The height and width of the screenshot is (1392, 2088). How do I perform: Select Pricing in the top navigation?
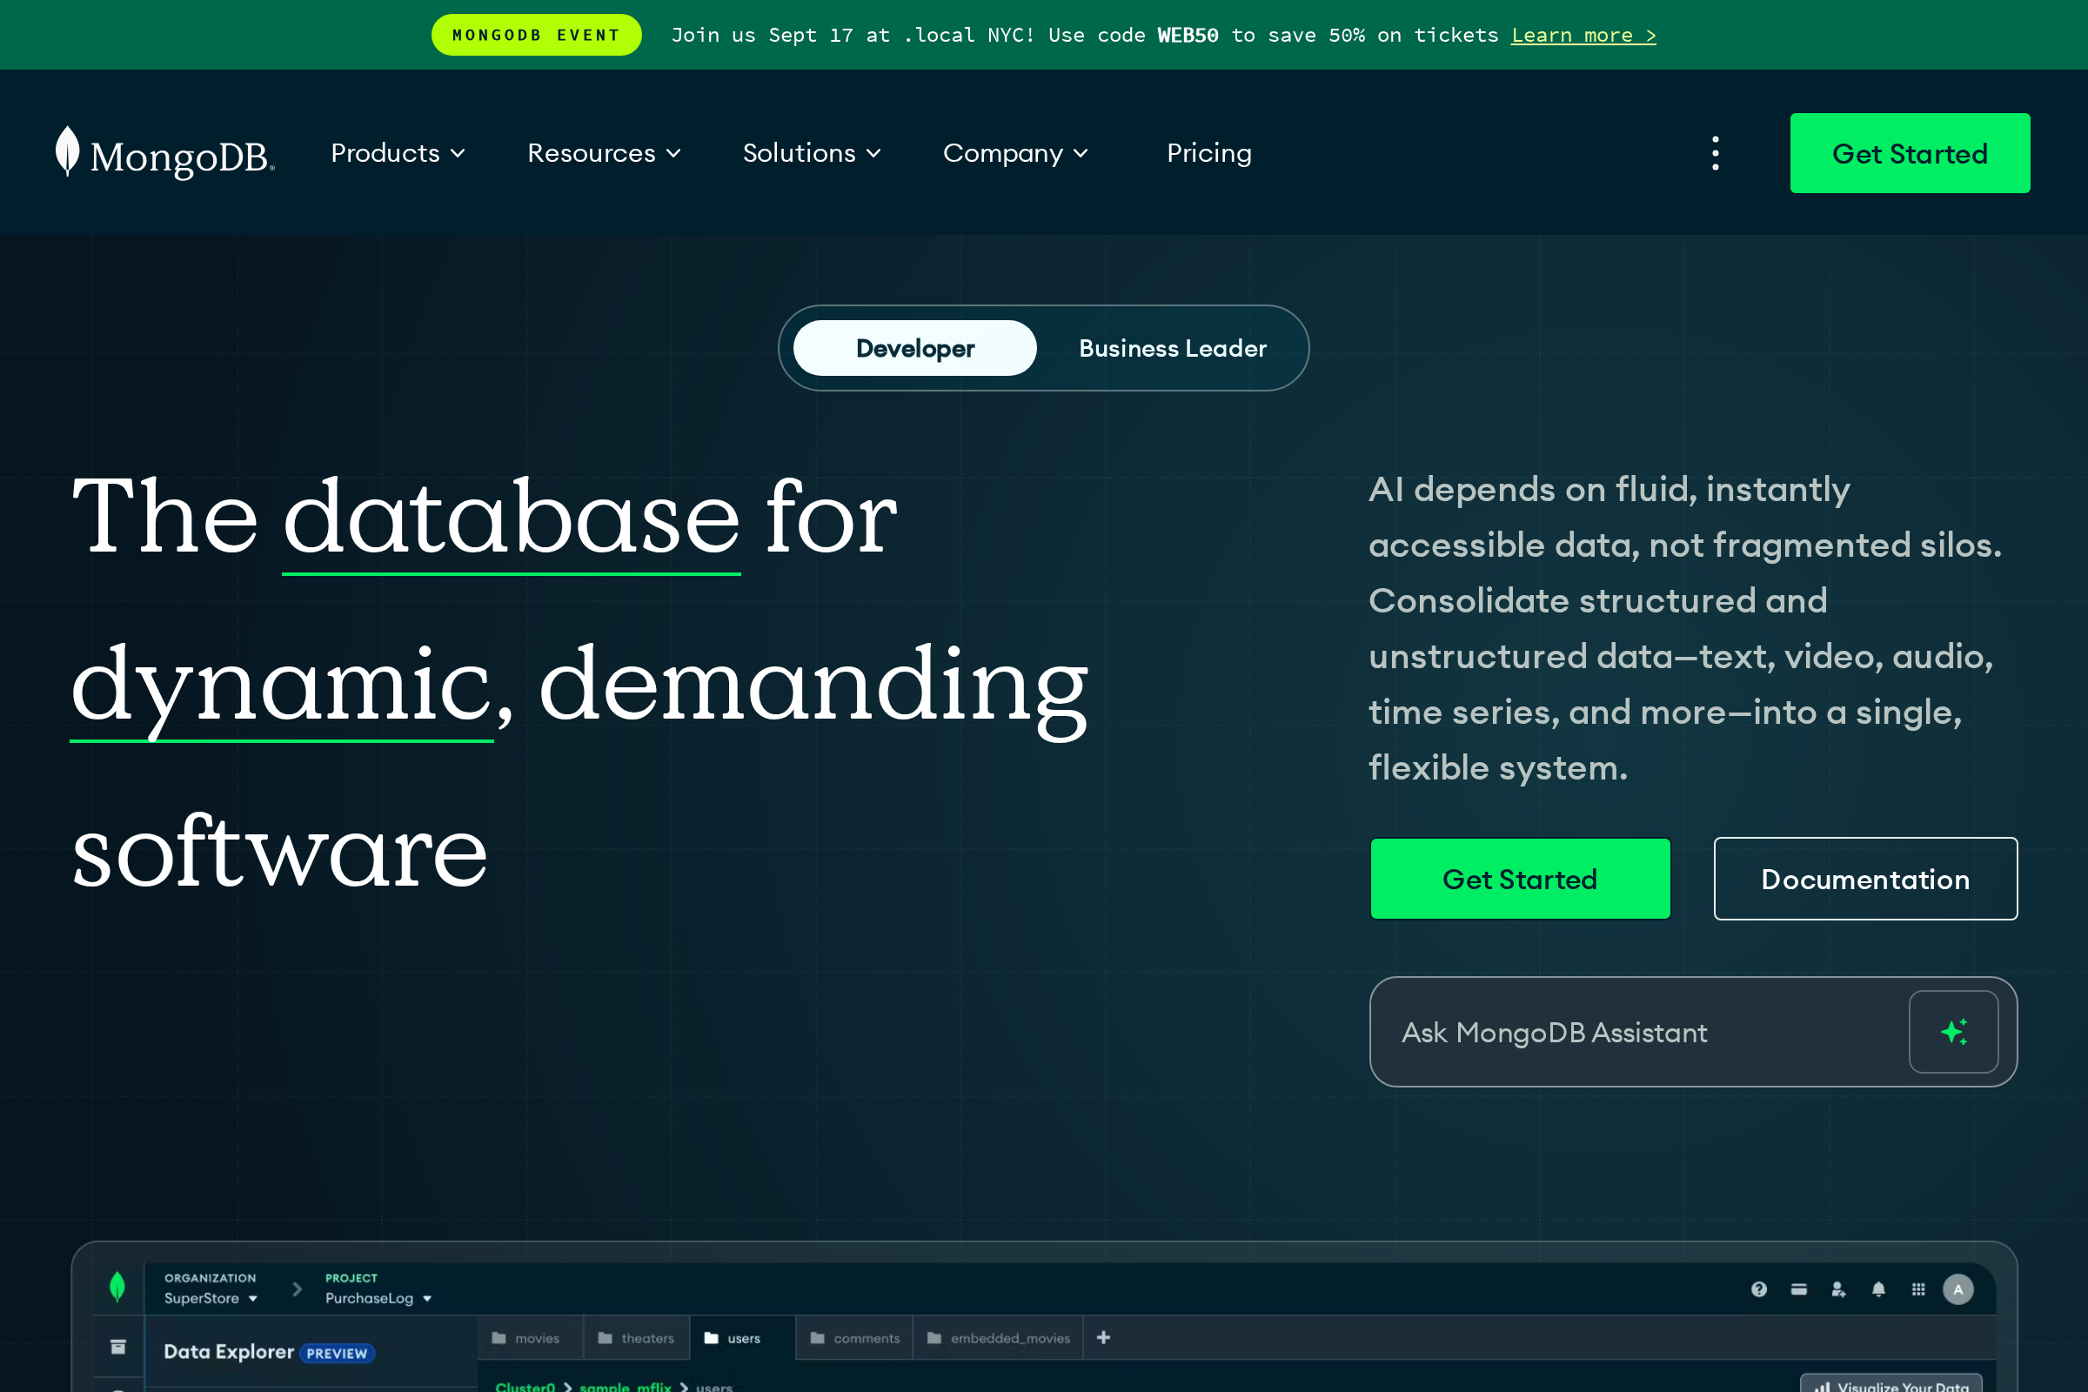[x=1208, y=153]
